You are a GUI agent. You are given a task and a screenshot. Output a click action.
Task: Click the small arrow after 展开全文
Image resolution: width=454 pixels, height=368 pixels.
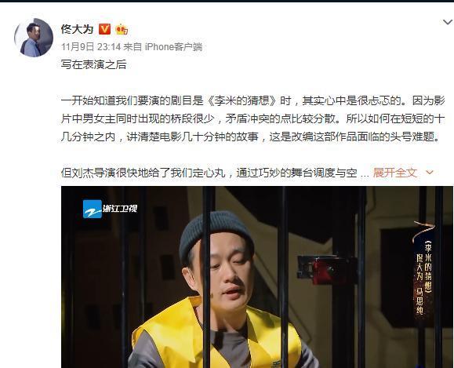click(430, 173)
